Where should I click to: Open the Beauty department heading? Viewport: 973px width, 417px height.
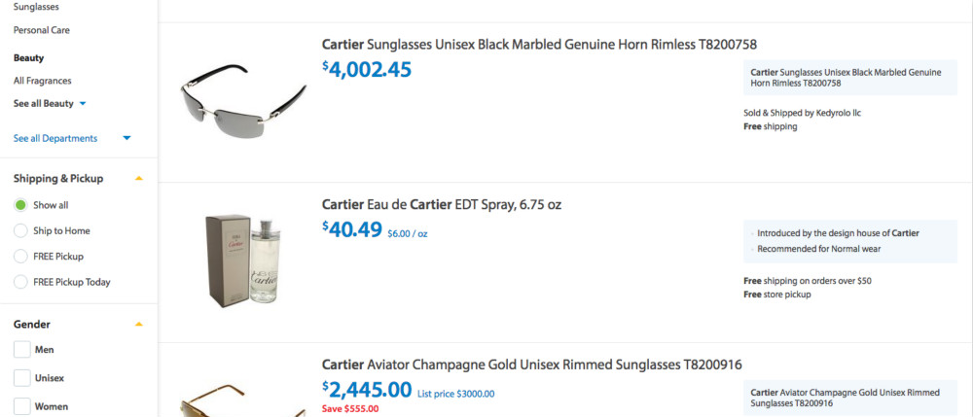[28, 57]
